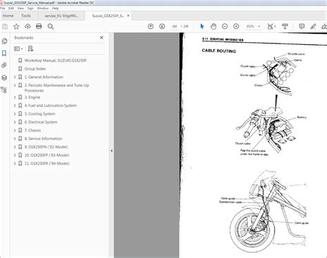Open the Sign menu
Viewport: 327px width, 258px height.
(x=30, y=8)
